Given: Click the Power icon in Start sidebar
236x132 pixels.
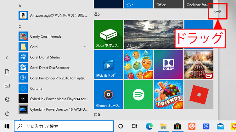Looking at the screenshot, I should coord(7,113).
